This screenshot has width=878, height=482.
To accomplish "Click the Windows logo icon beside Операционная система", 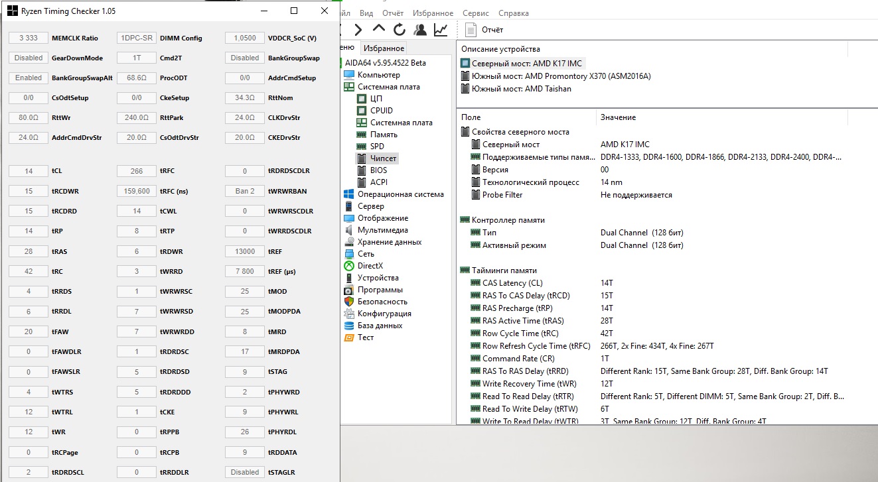I will [349, 194].
